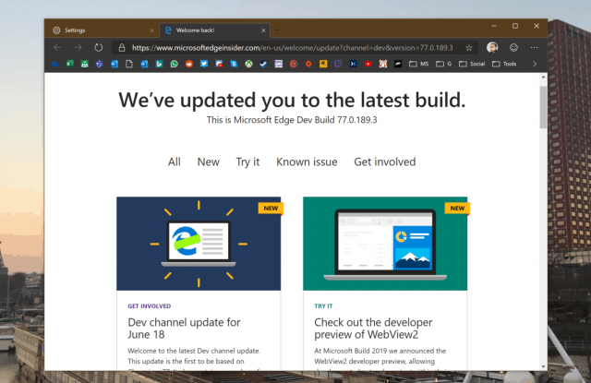Open the Twitch bookmark icon
Viewport: 591px width, 383px height.
pyautogui.click(x=338, y=64)
